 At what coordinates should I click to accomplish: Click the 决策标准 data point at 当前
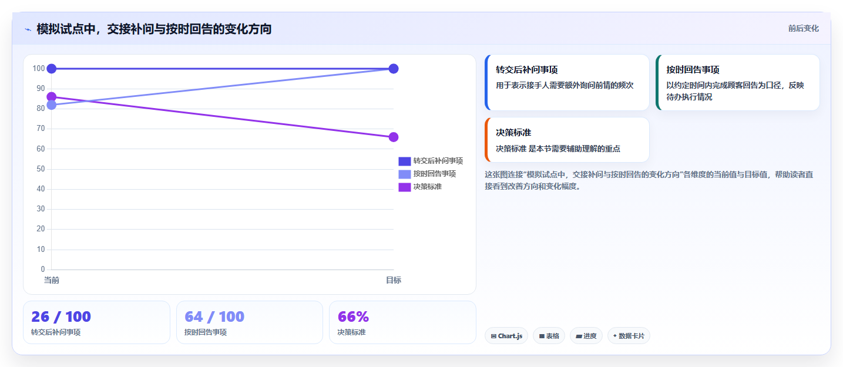click(52, 97)
